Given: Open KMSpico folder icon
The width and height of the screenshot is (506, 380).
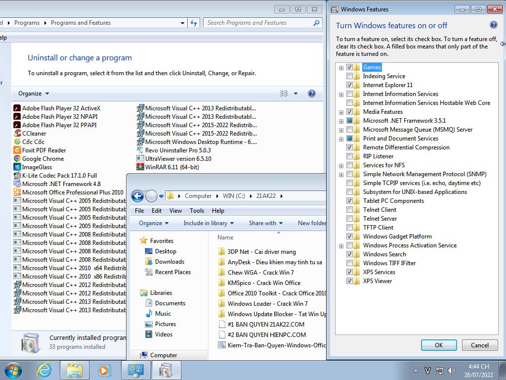Looking at the screenshot, I should (221, 283).
